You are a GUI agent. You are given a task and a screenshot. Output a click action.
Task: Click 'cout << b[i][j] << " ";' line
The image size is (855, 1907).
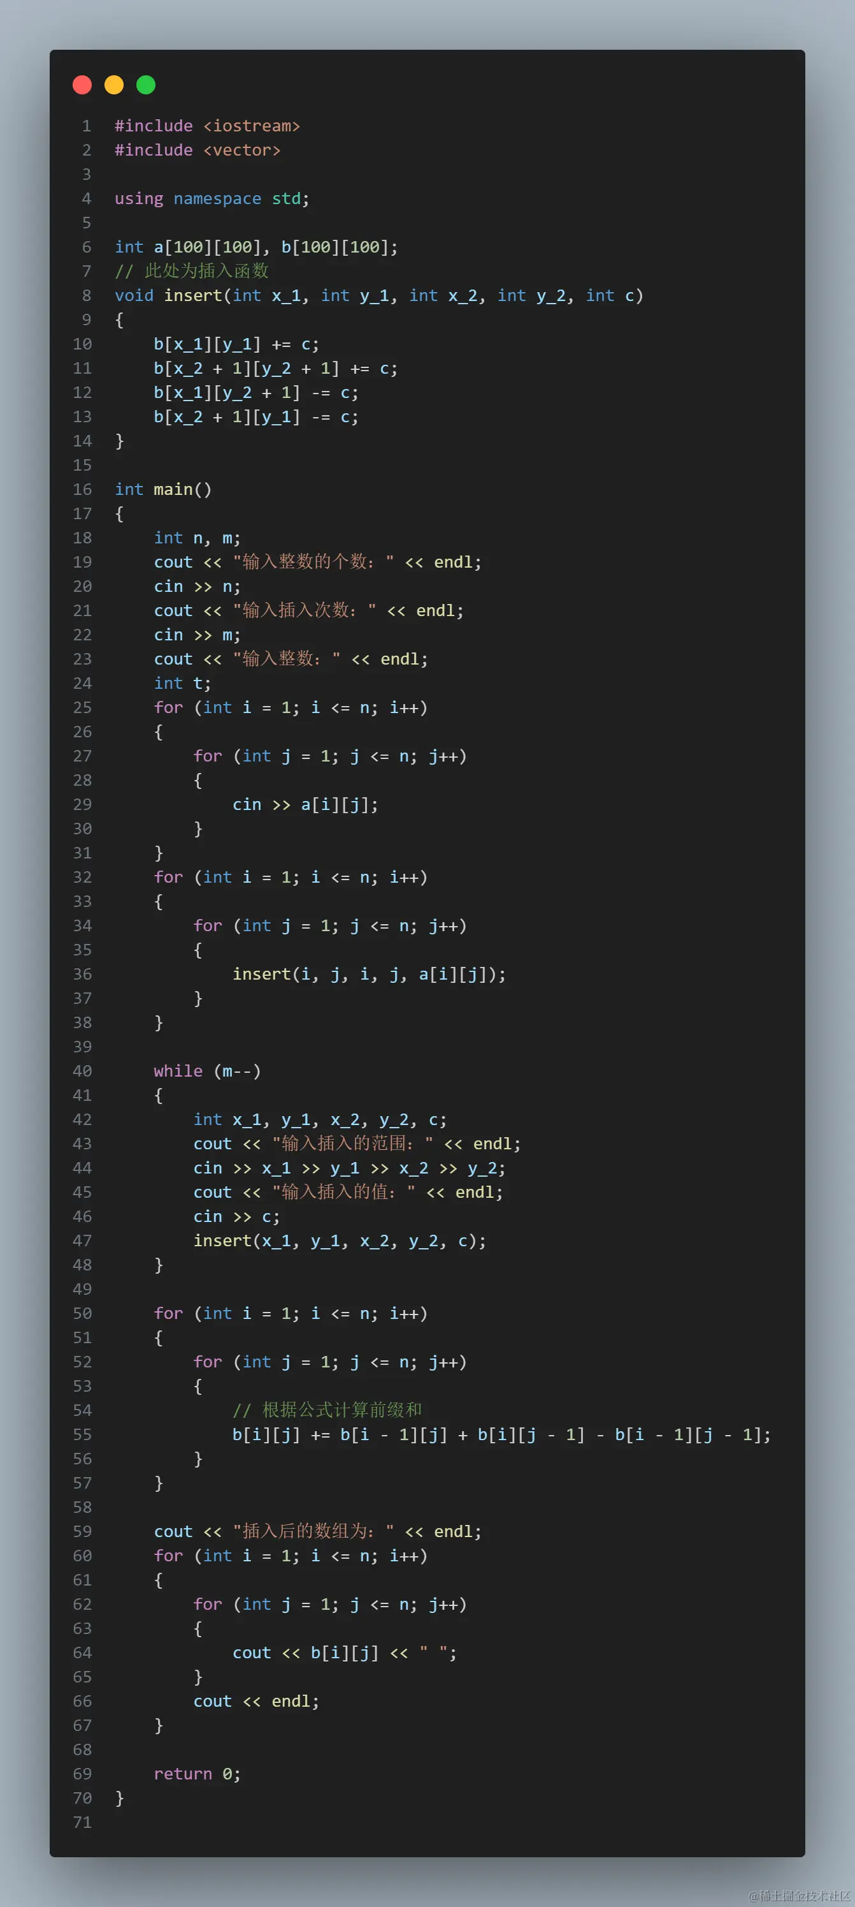point(344,1653)
